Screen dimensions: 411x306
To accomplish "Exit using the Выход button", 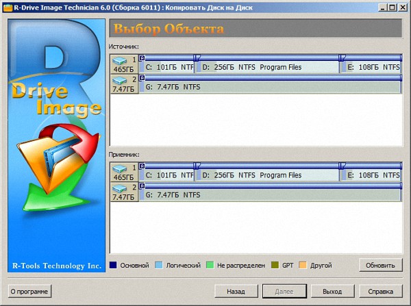I will (x=332, y=292).
